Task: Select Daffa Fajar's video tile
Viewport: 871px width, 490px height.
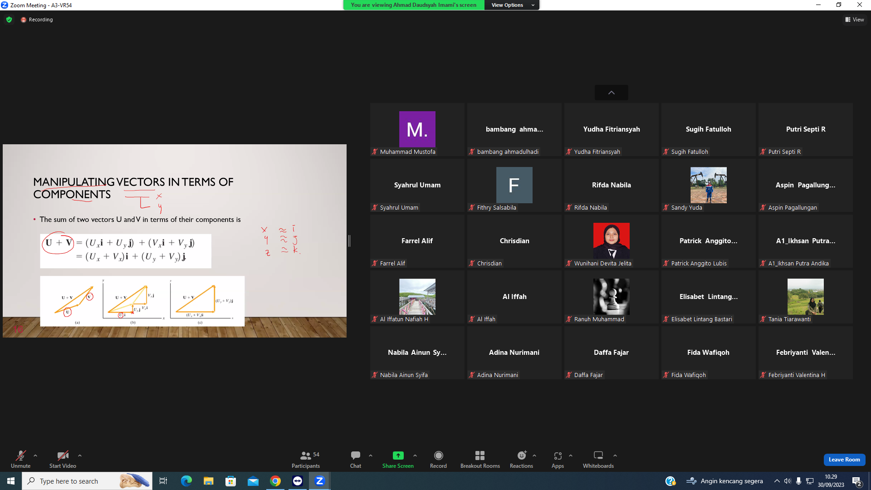Action: point(612,353)
